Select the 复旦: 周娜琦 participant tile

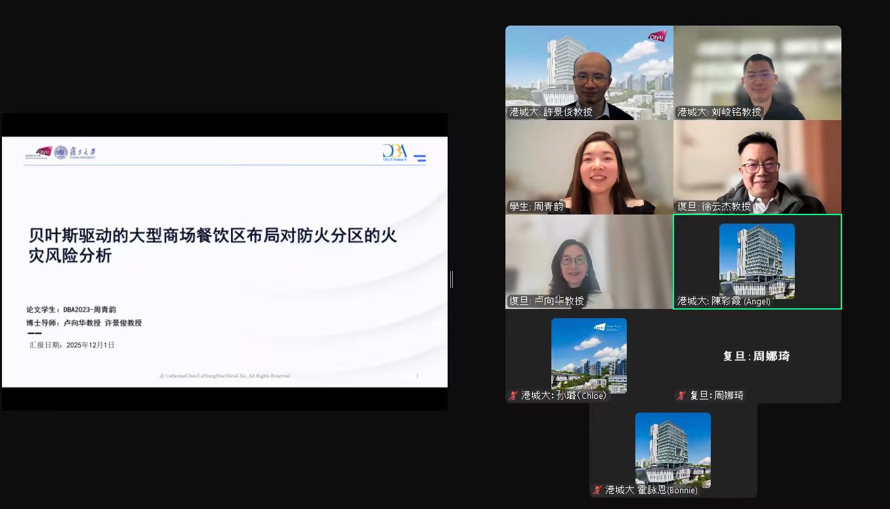pos(757,356)
